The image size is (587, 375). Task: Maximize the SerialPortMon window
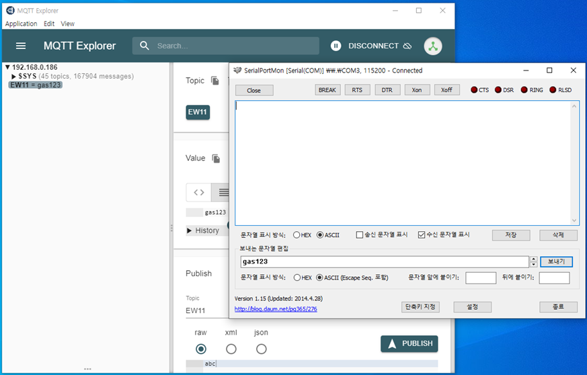pyautogui.click(x=549, y=71)
